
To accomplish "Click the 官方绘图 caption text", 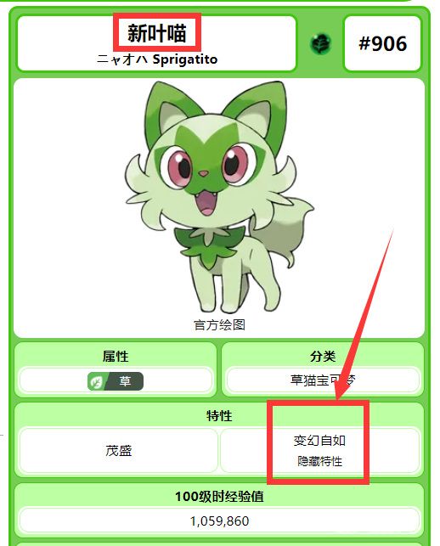I will coord(219,325).
